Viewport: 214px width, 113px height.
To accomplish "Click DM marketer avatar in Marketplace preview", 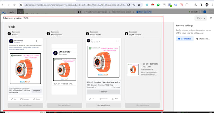I will 55,53.
